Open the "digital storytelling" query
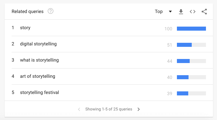 (x=38, y=44)
